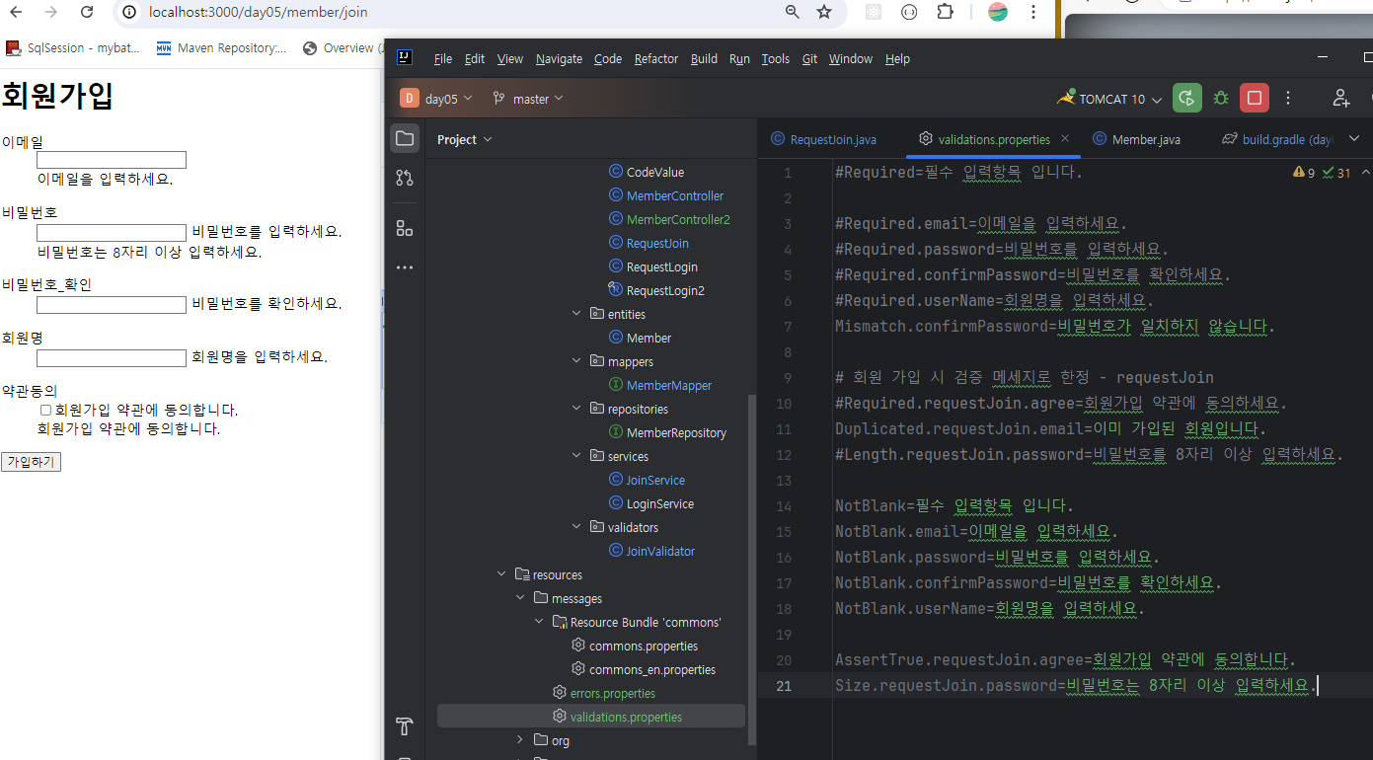Bookmark this page with star icon
This screenshot has height=760, width=1373.
[824, 12]
